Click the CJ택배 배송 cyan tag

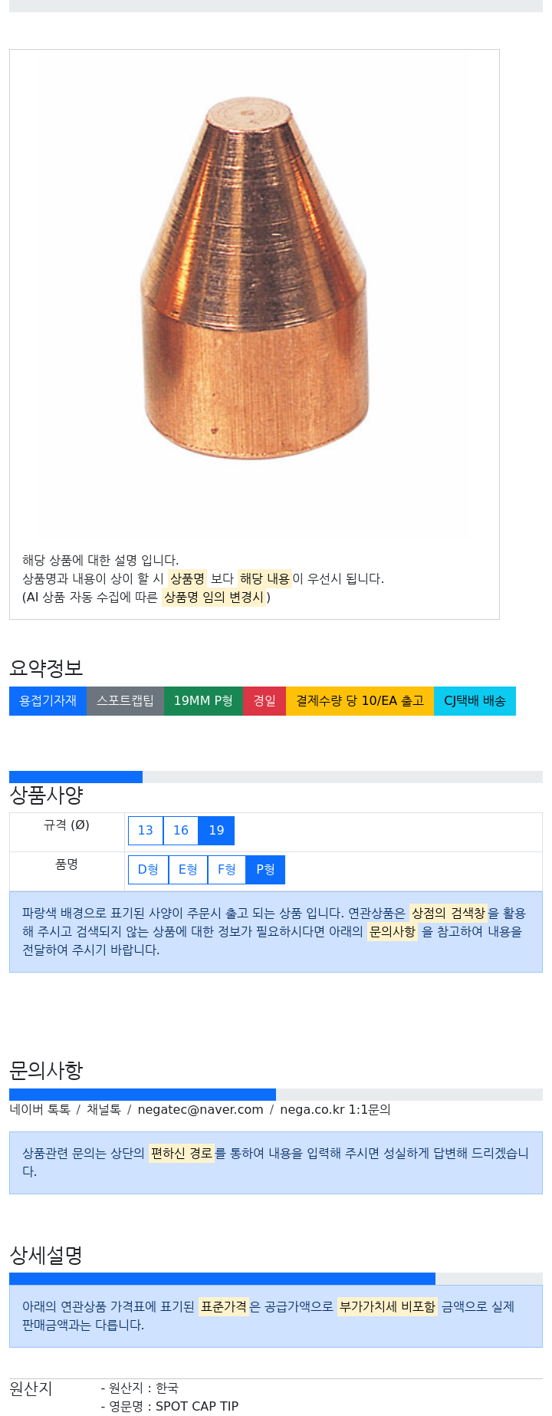click(x=475, y=701)
